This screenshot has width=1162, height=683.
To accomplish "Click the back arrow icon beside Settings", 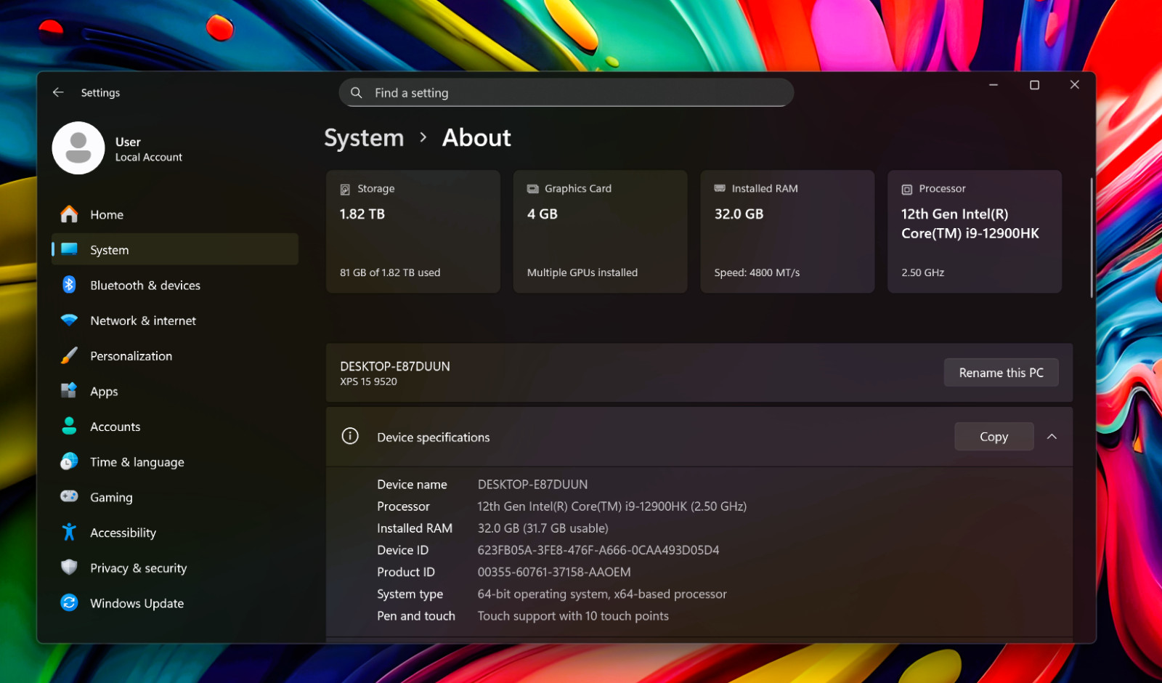I will [58, 92].
